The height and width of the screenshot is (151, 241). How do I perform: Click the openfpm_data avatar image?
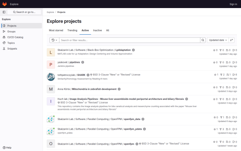[x=51, y=119]
